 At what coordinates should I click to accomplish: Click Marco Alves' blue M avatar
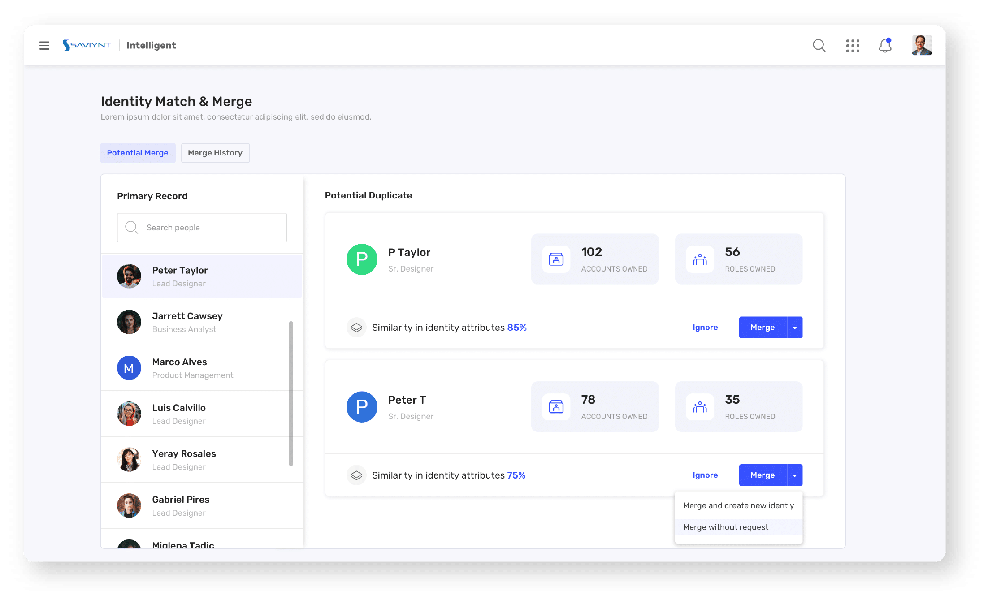[x=129, y=368]
